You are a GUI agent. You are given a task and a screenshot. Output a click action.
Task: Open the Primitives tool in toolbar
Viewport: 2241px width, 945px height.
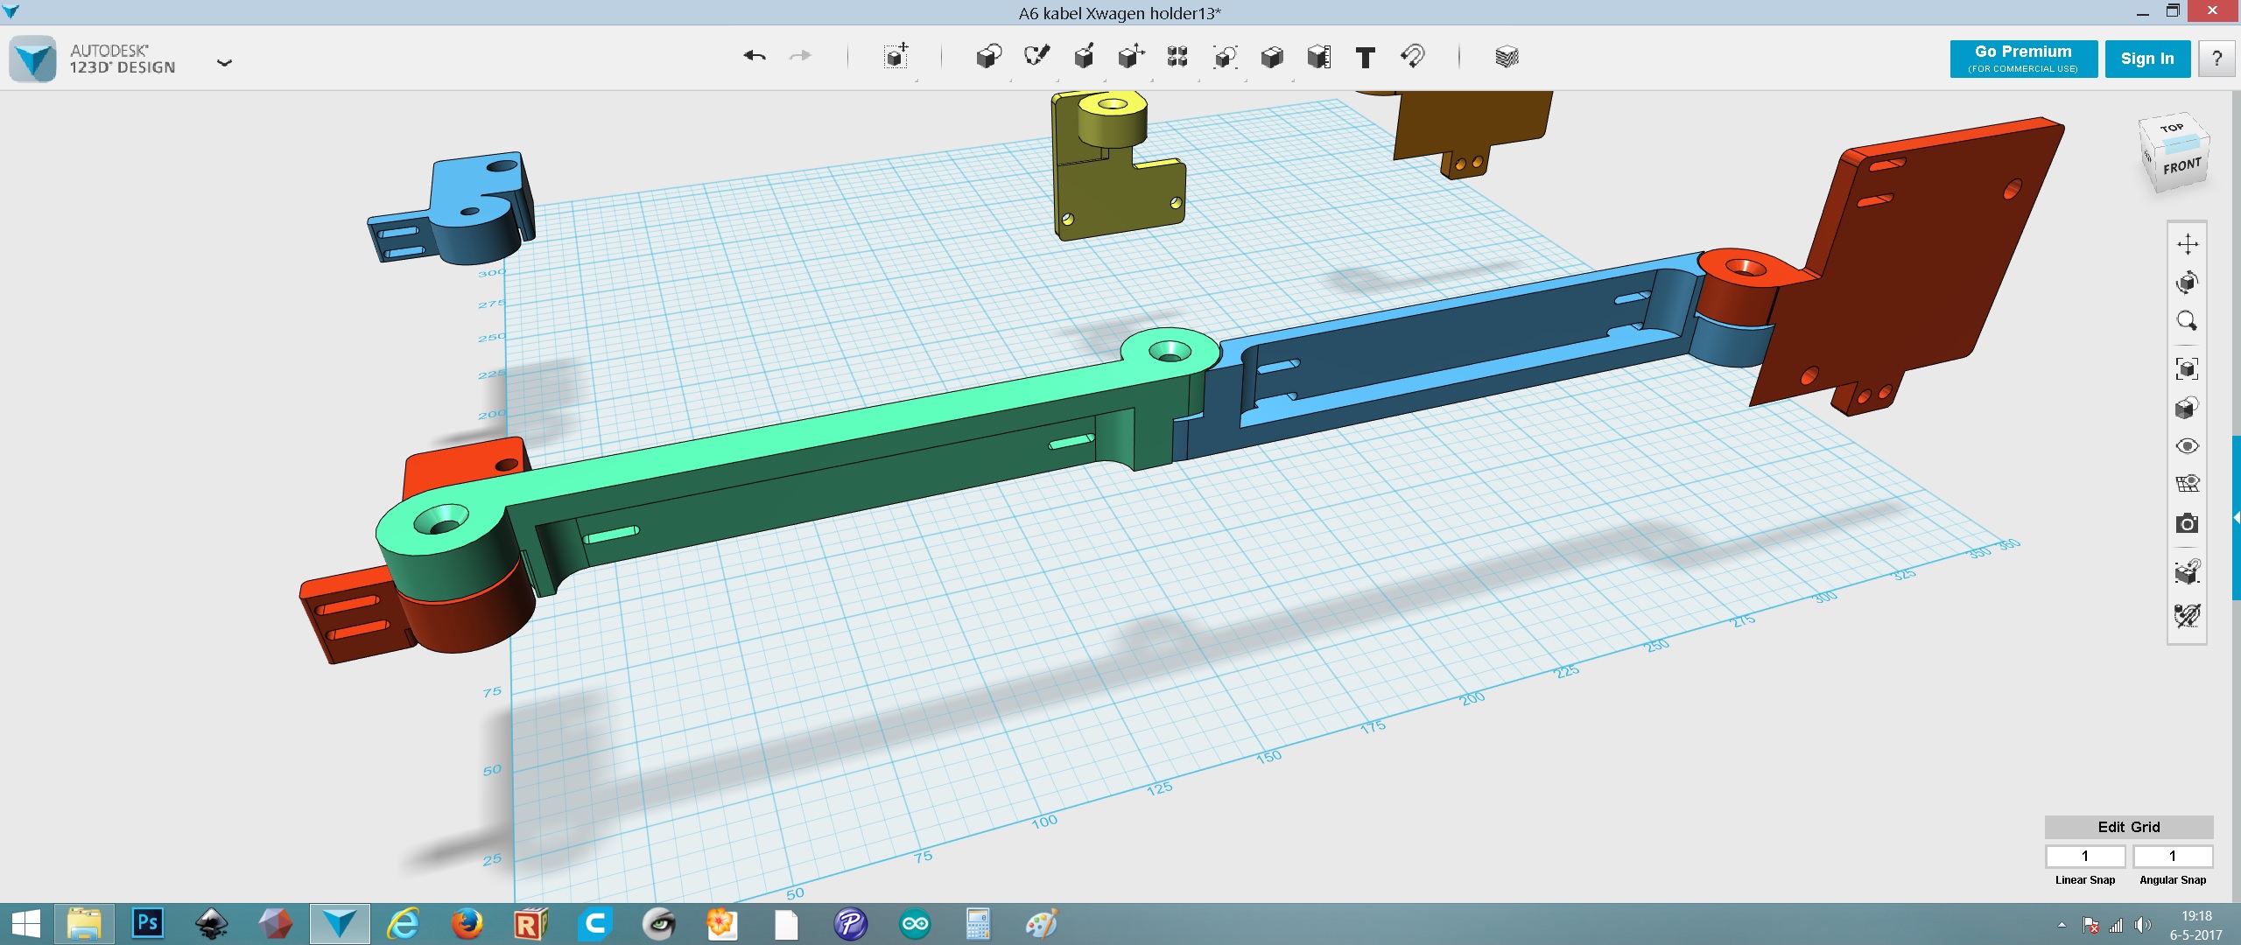[988, 57]
